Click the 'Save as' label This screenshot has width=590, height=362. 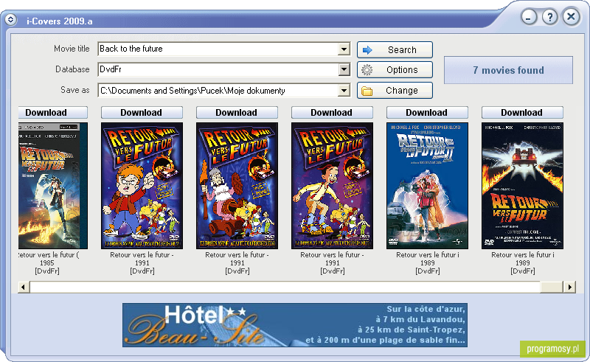[x=75, y=90]
